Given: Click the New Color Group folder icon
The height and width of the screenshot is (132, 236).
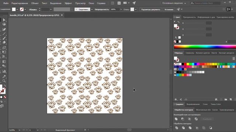Looking at the screenshot, I should [x=226, y=99].
